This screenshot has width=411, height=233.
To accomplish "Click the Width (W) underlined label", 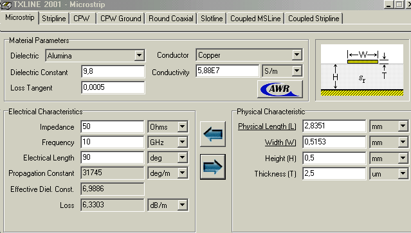I will click(280, 142).
